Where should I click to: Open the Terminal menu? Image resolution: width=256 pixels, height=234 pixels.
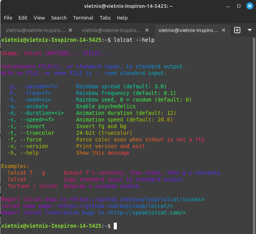[83, 18]
